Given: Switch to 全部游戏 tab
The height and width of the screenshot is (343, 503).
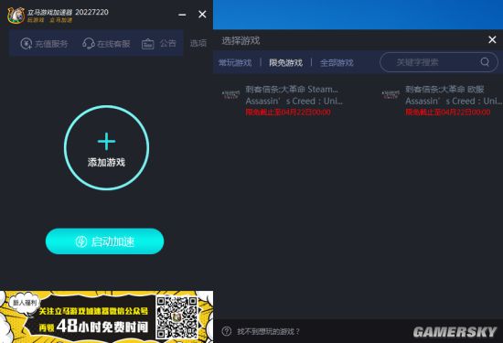Looking at the screenshot, I should (337, 62).
